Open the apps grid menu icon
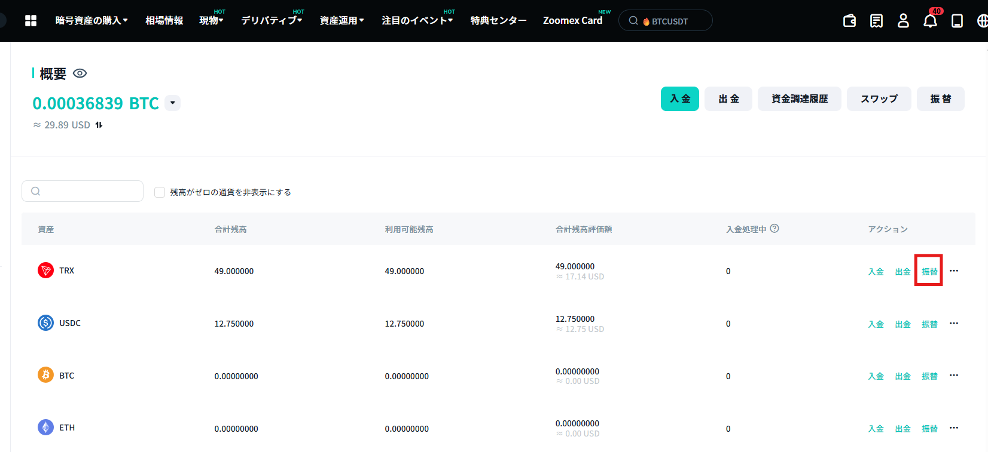 [x=31, y=21]
